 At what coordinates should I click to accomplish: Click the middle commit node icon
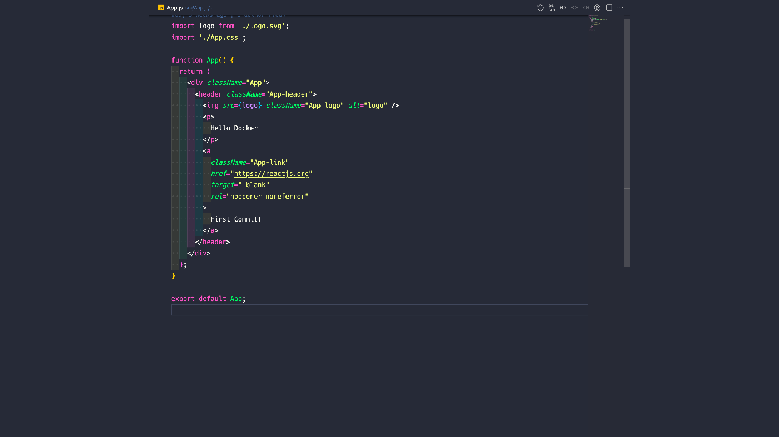[x=574, y=8]
